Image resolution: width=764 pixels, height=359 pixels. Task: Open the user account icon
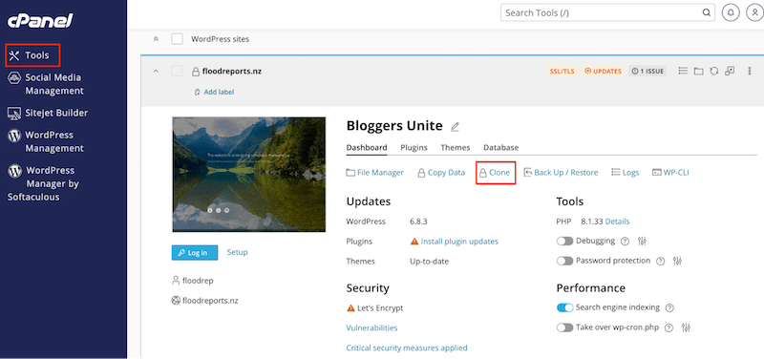tap(753, 13)
